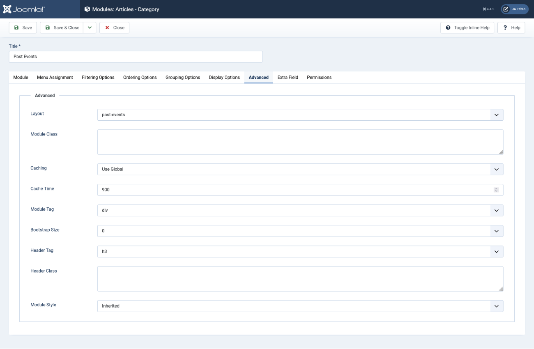Click the Bootstrap Size label
Screen dimensions: 534x349
[45, 230]
